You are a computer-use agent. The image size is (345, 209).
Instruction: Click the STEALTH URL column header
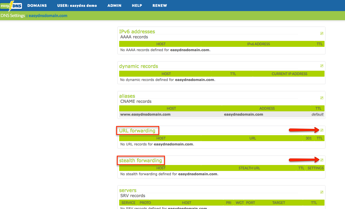(x=249, y=168)
